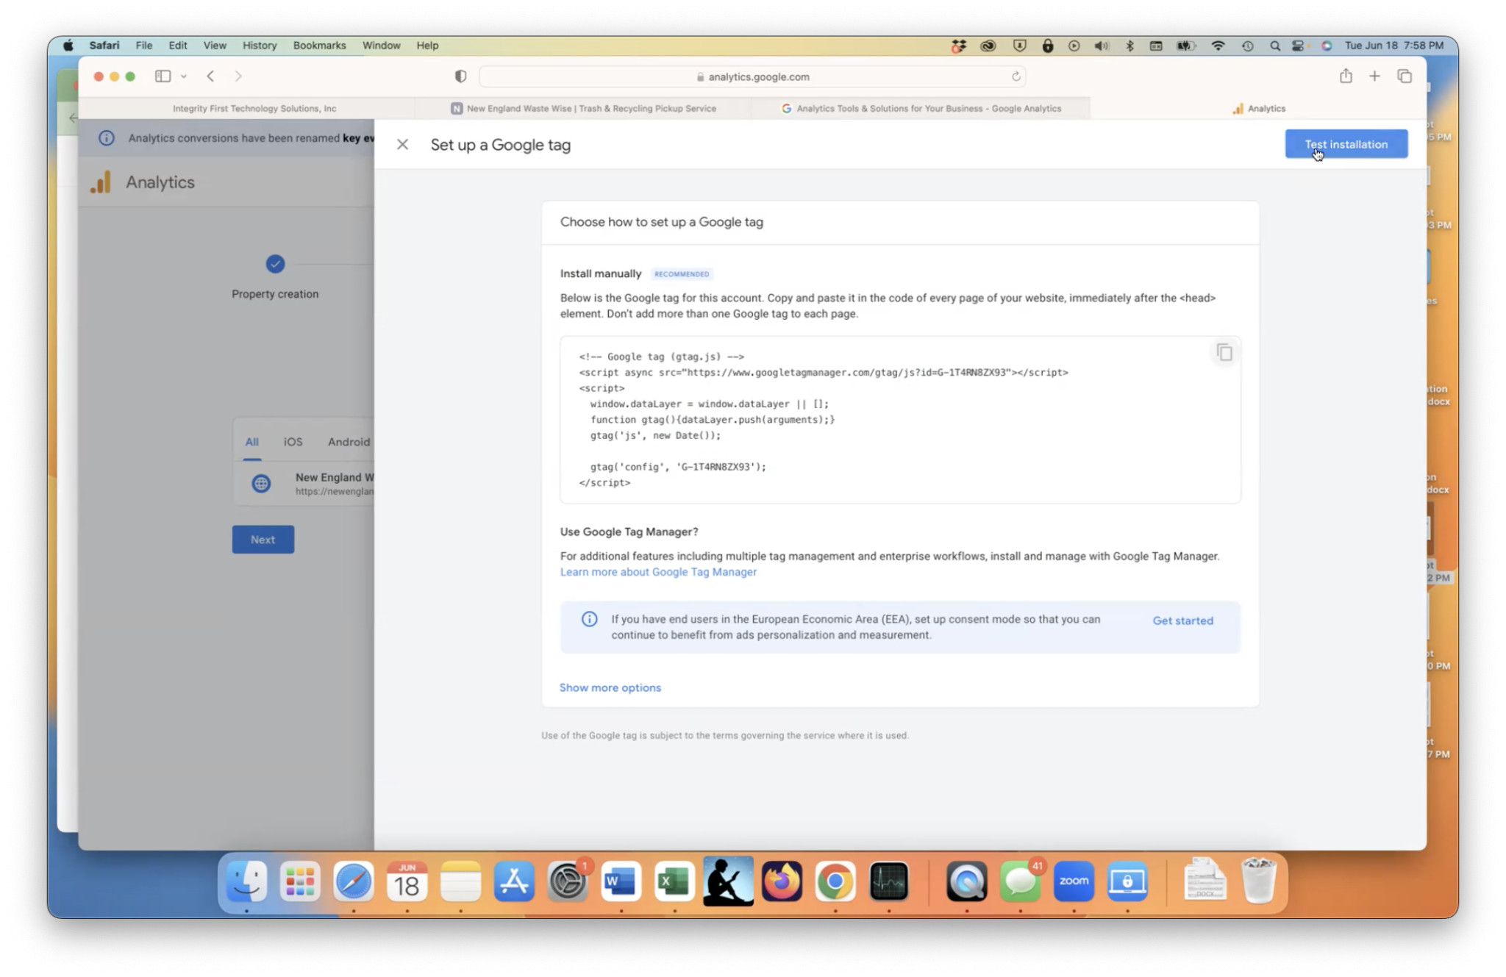Open Activity Monitor from the Dock
Screen dimensions: 1506x977
[888, 881]
